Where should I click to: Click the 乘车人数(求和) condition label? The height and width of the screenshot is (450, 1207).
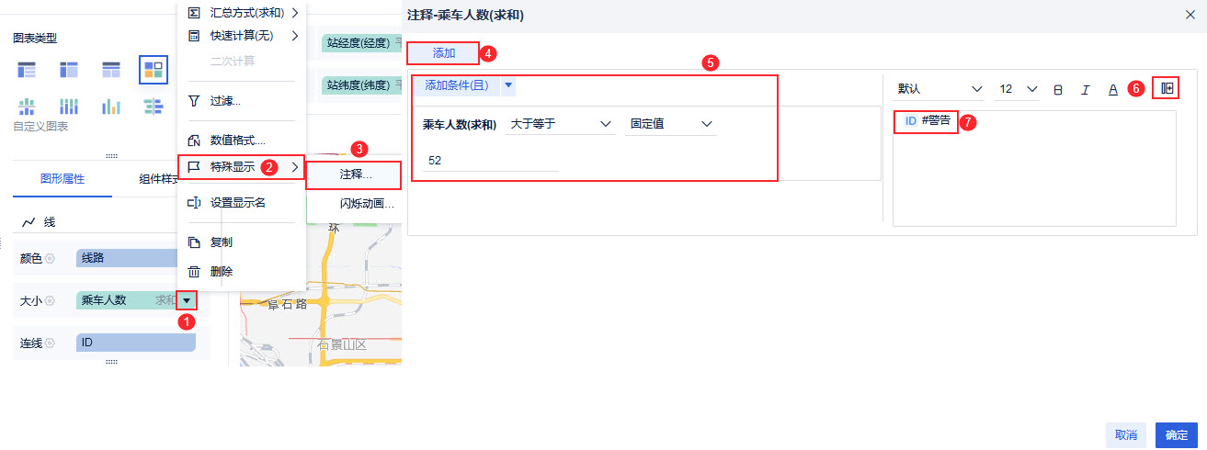pos(460,124)
